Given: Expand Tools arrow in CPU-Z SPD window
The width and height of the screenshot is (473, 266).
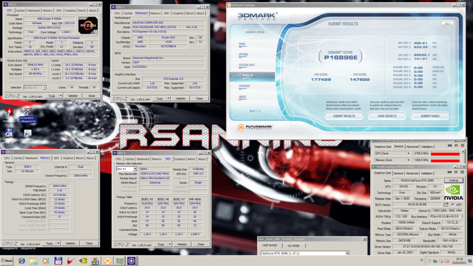Looking at the screenshot, I should tap(170, 244).
